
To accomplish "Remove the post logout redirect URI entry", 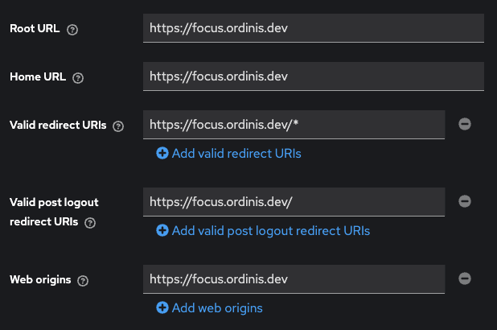I will (465, 201).
